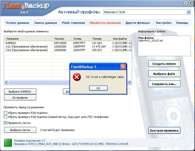The image size is (195, 151).
Task: Open the Помощь tab
Action: [182, 23]
